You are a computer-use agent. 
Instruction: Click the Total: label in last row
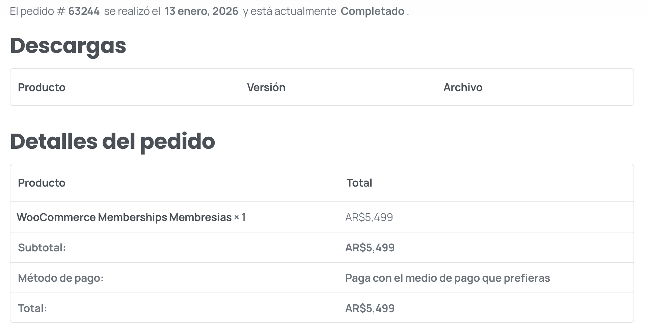32,308
